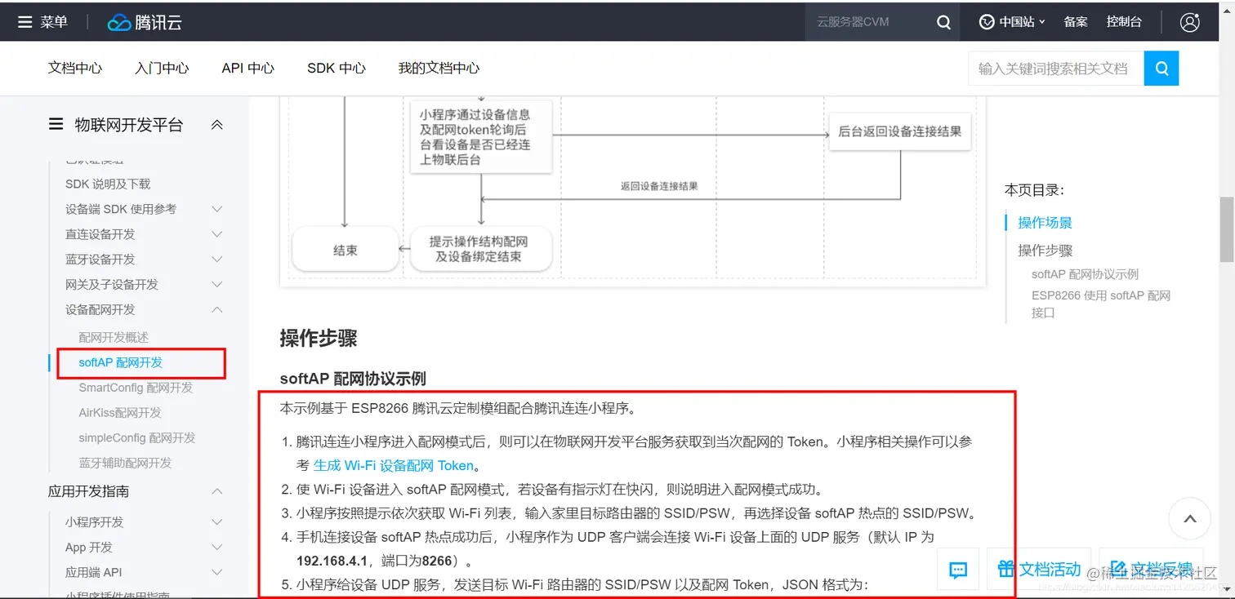Screen dimensions: 1235x599
Task: Expand 设备端 SDK 使用参考
Action: coord(216,209)
